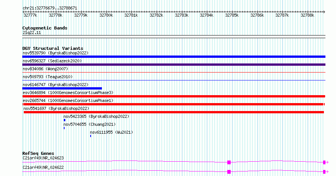Click the 32781k ruler tick label
336x176 pixels.
(131, 15)
